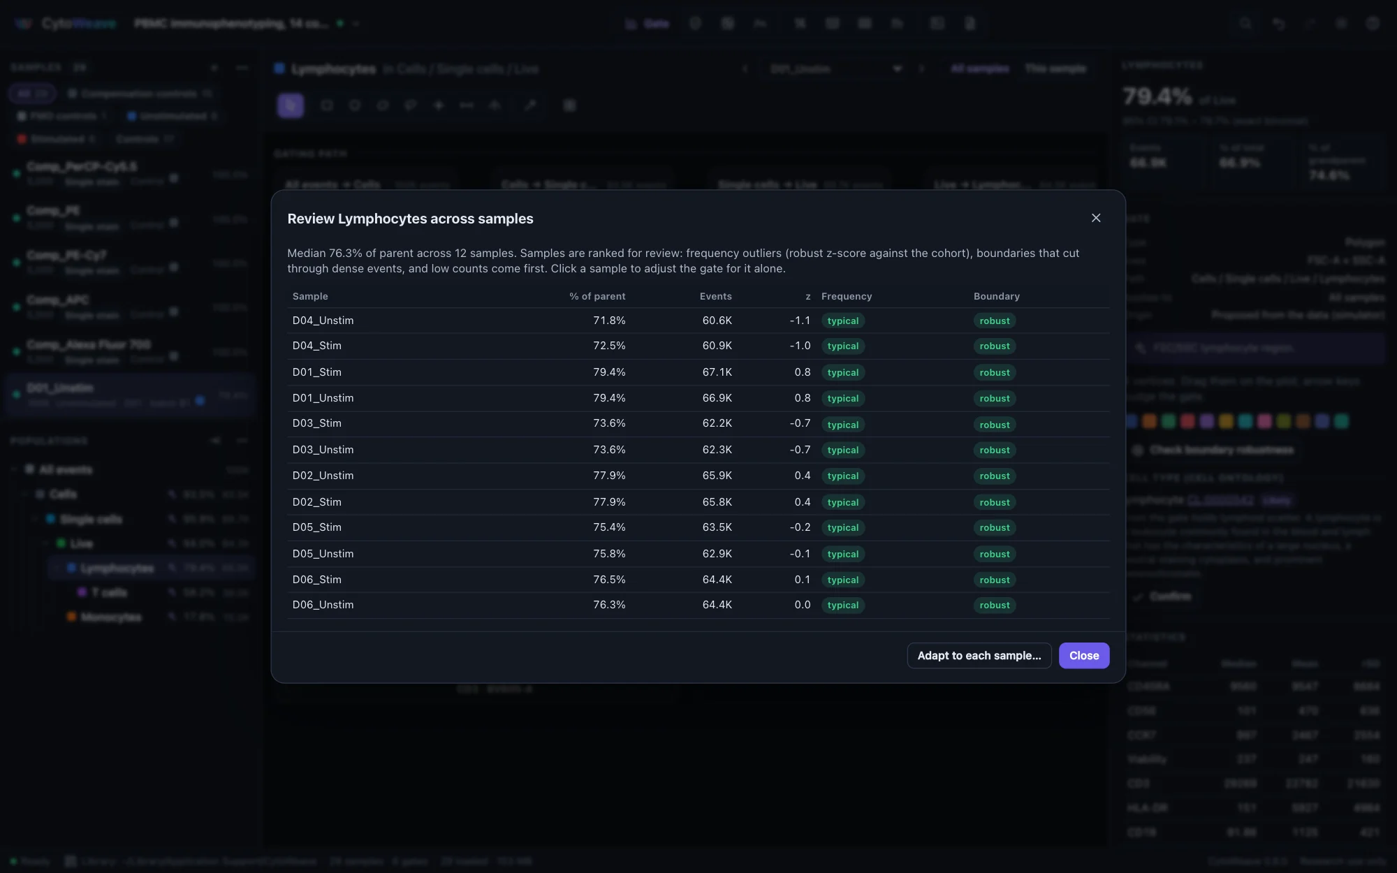Select the D05_Unstim sample row
This screenshot has height=873, width=1397.
tap(698, 554)
